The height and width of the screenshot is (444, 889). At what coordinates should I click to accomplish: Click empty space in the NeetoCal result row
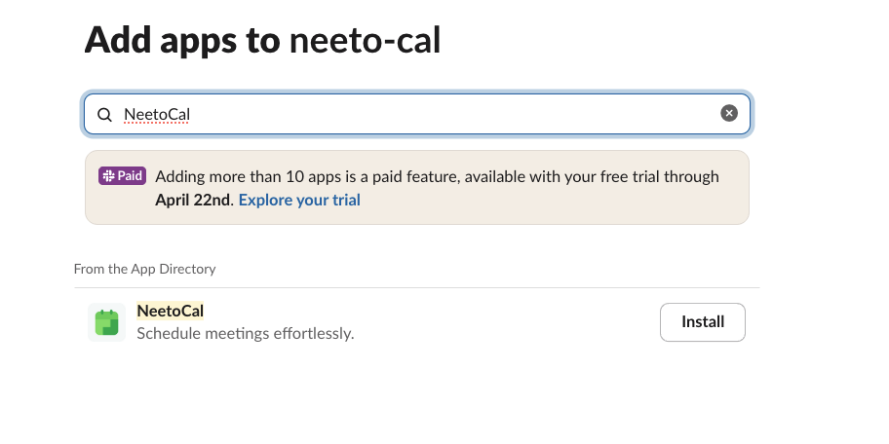point(507,322)
